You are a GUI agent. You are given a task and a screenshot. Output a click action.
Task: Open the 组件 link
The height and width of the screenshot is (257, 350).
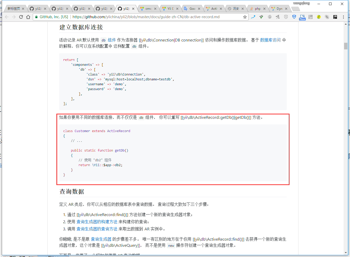pos(112,40)
